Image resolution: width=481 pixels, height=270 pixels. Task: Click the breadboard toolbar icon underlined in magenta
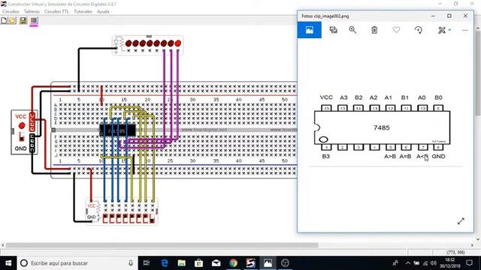[x=34, y=21]
